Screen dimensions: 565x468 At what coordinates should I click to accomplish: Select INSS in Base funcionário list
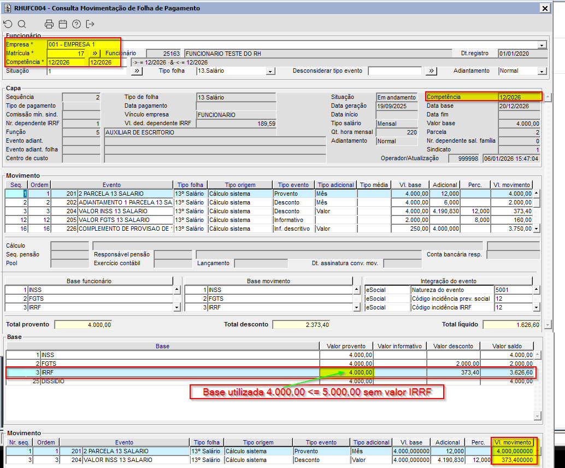[89, 290]
